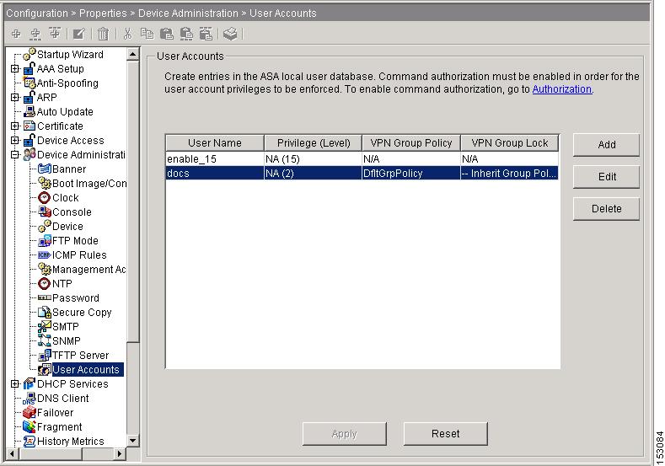This screenshot has height=466, width=665.
Task: Click the Edit pencil toolbar icon
Action: pyautogui.click(x=79, y=34)
